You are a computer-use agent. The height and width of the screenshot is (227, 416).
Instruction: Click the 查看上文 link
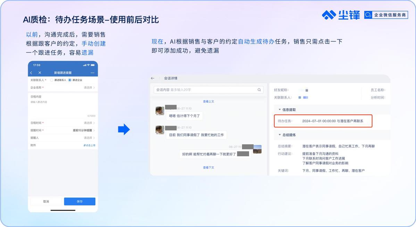209,102
